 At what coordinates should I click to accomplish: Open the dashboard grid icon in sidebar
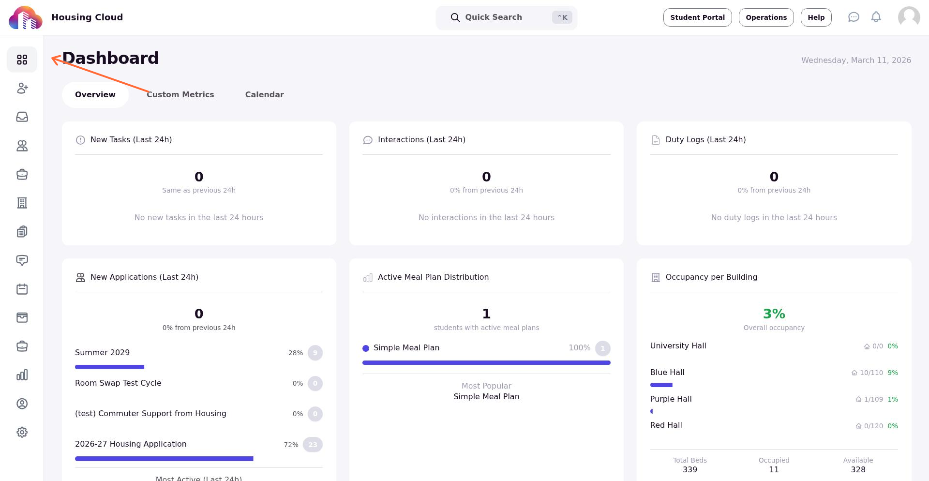point(22,60)
